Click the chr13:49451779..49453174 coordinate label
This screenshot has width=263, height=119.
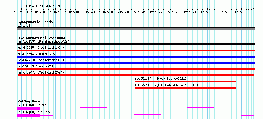pyautogui.click(x=39, y=6)
